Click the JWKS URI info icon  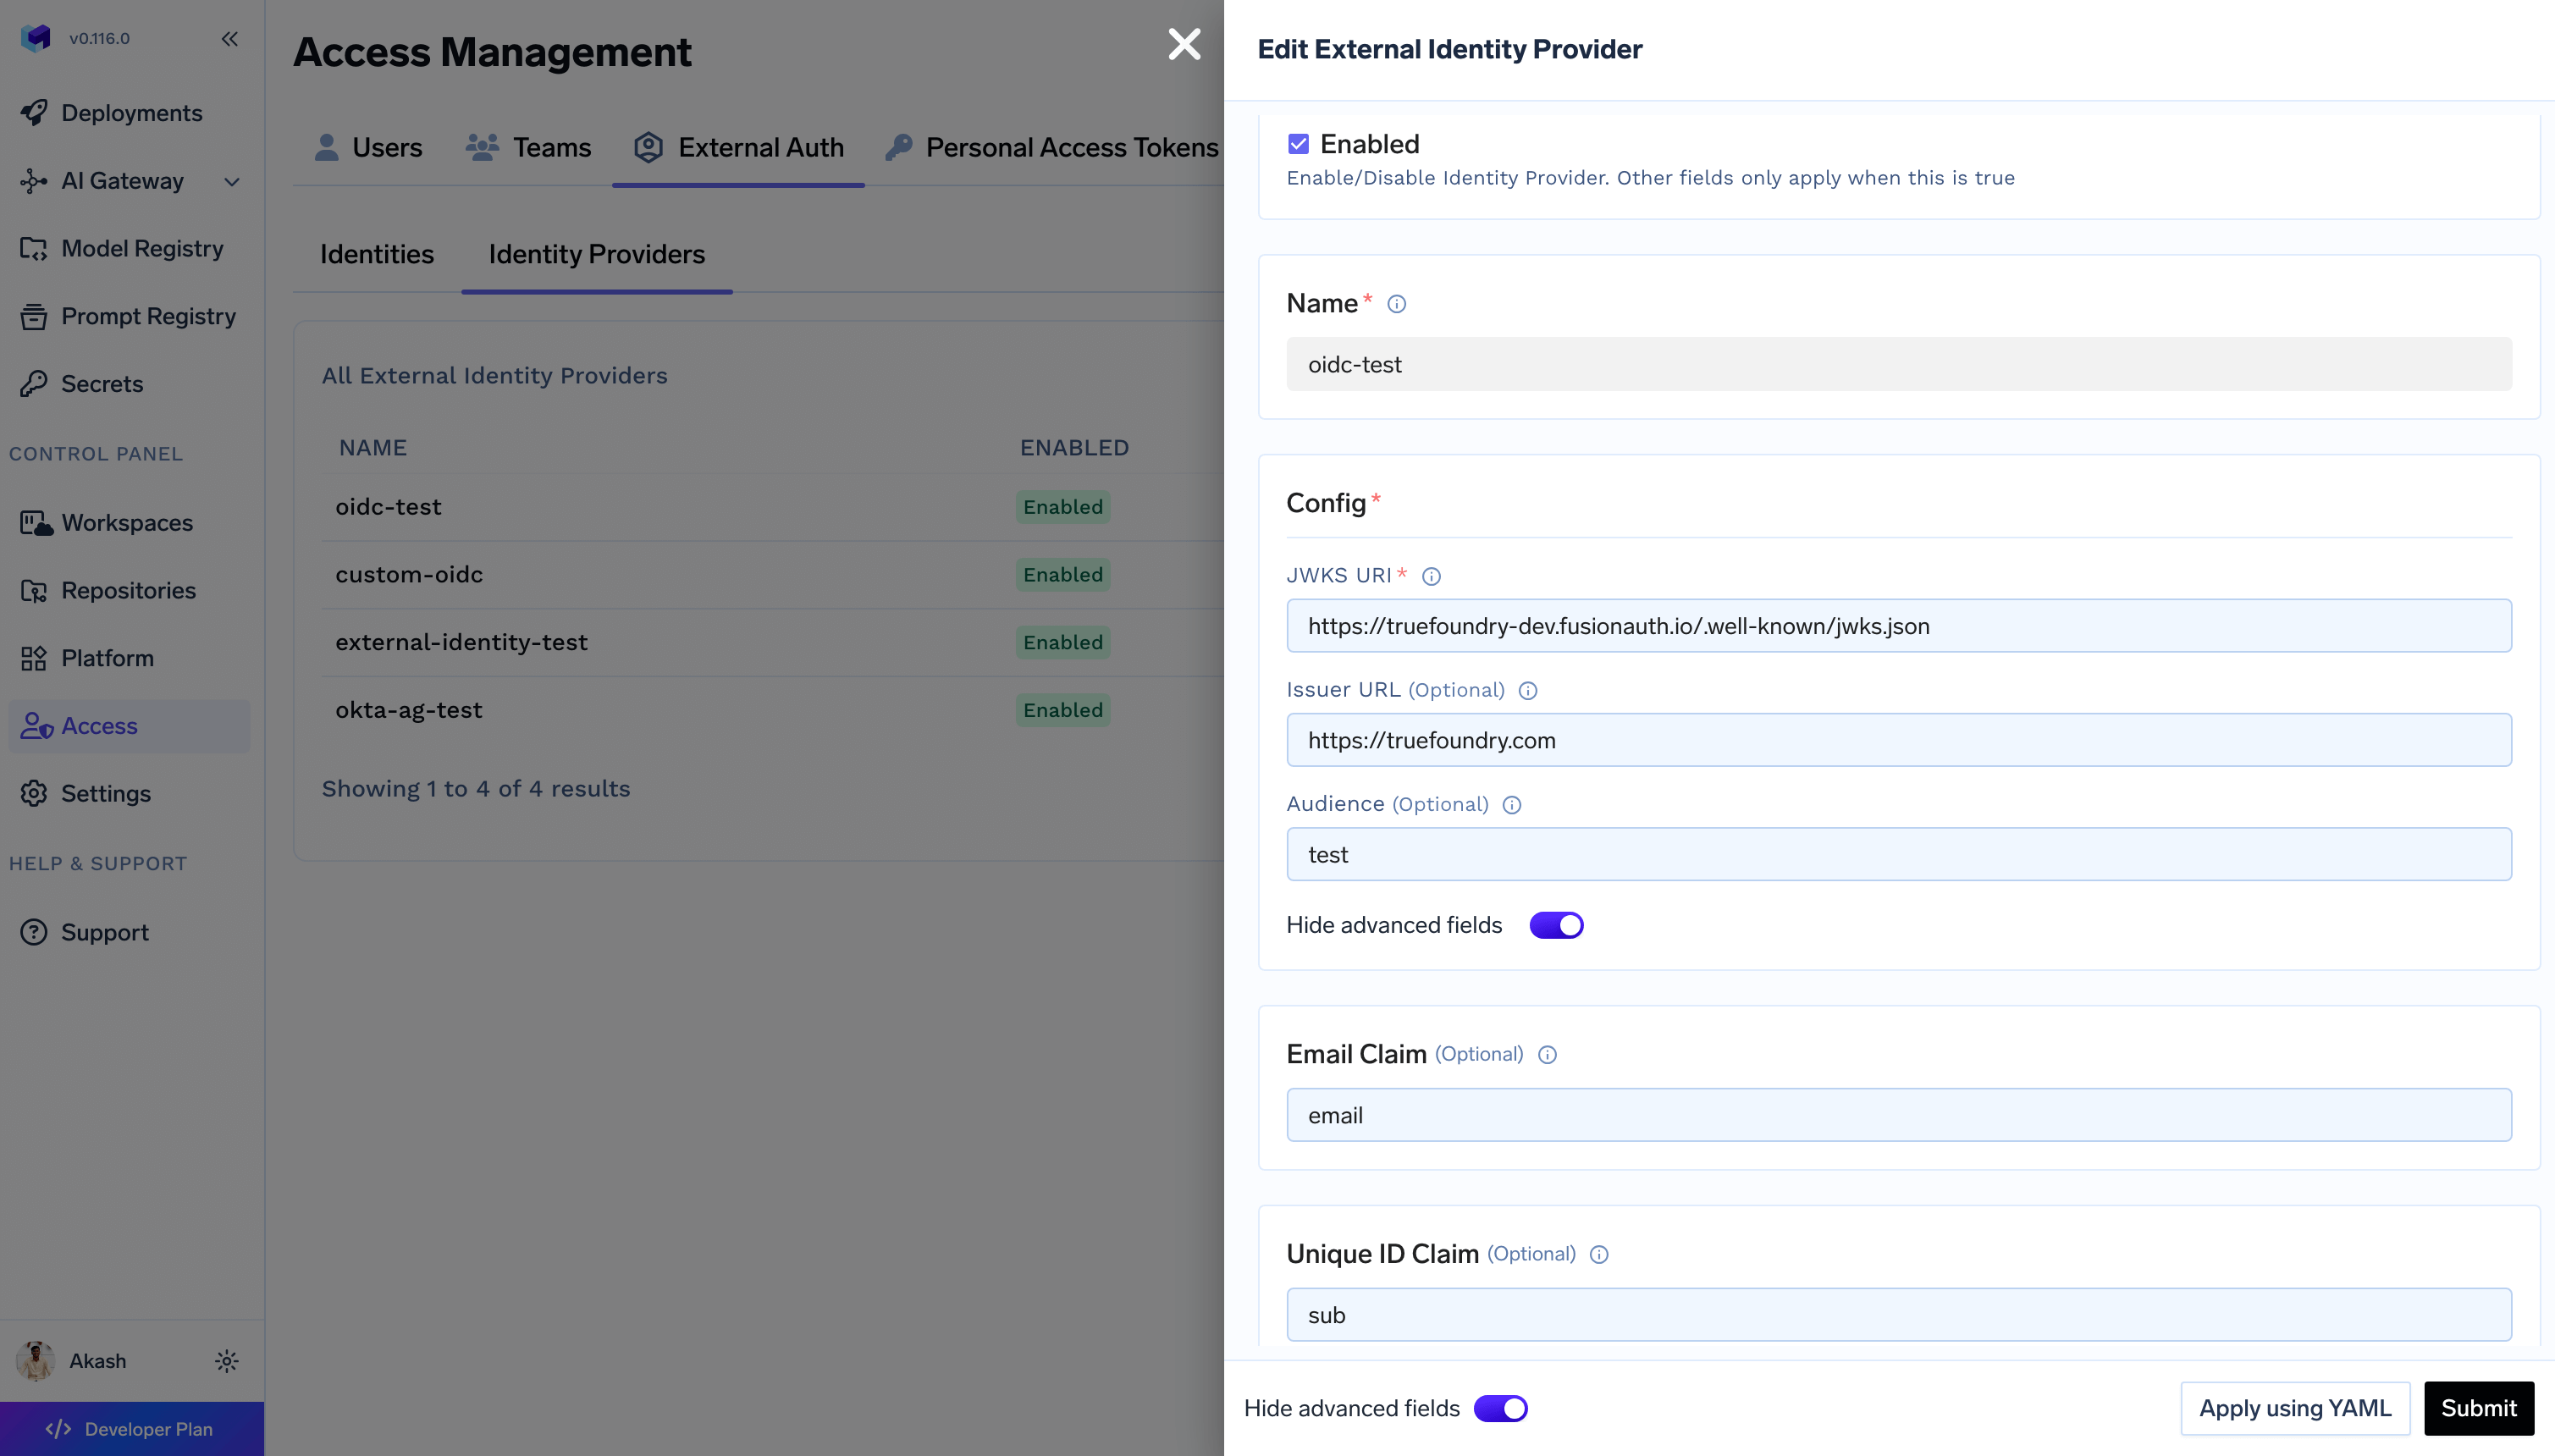pos(1431,576)
